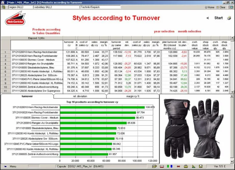Click the 97.764 chart bar for Frontstaender

tap(98, 112)
